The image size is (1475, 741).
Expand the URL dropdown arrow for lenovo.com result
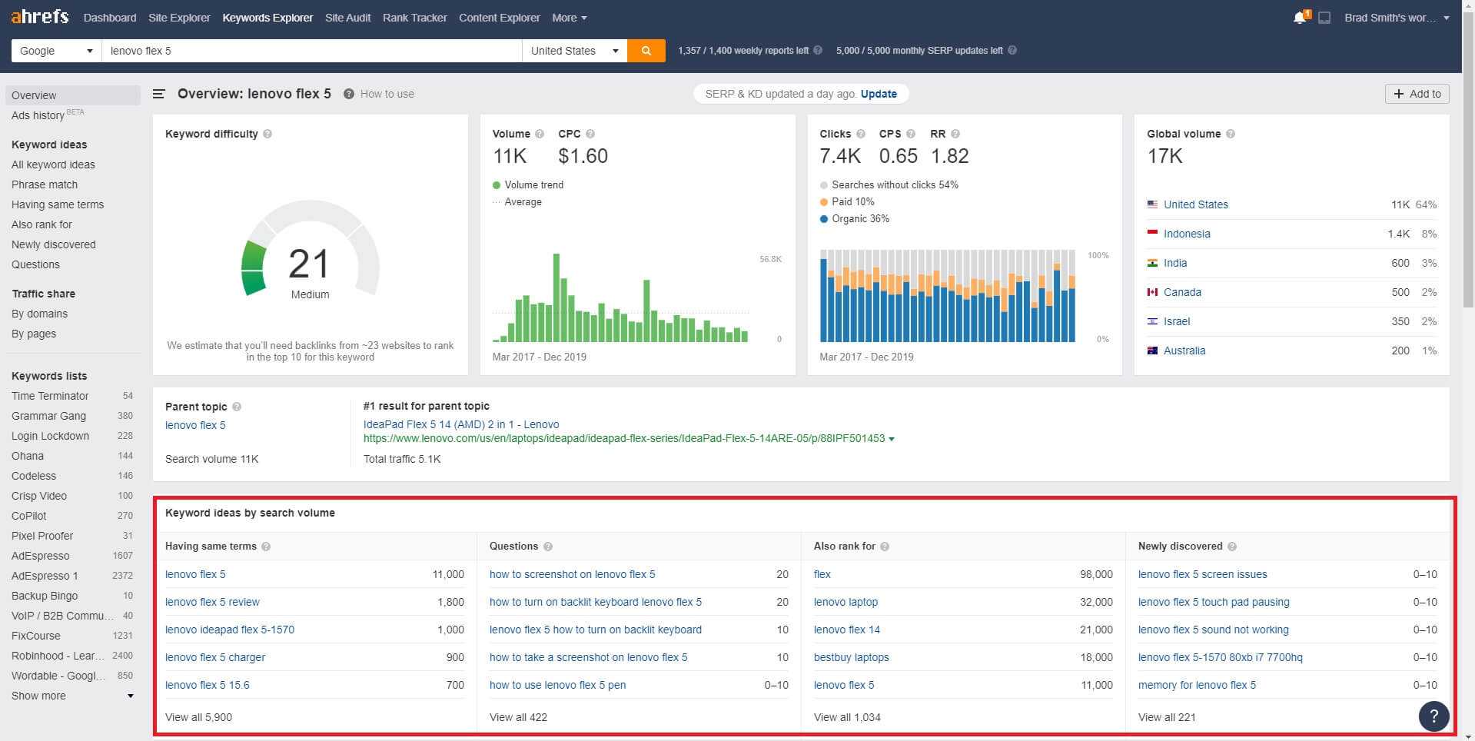tap(892, 439)
